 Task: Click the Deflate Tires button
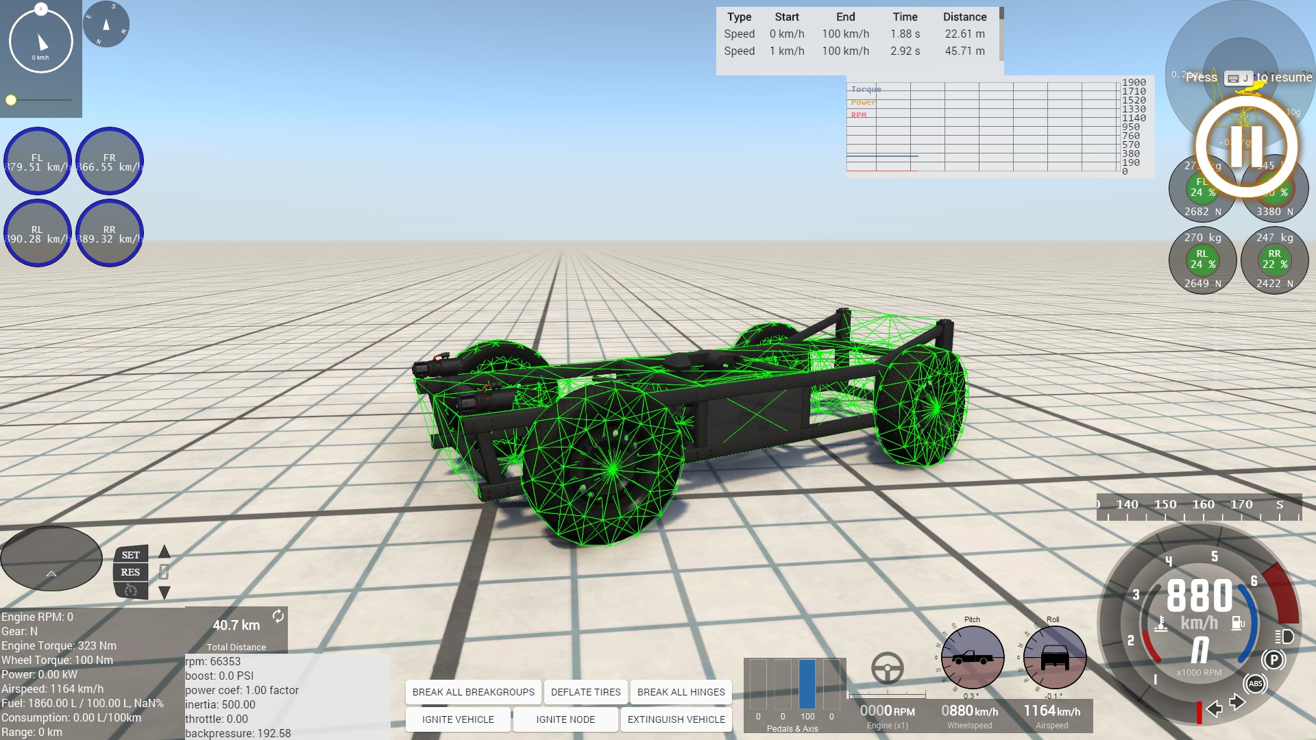click(x=585, y=692)
